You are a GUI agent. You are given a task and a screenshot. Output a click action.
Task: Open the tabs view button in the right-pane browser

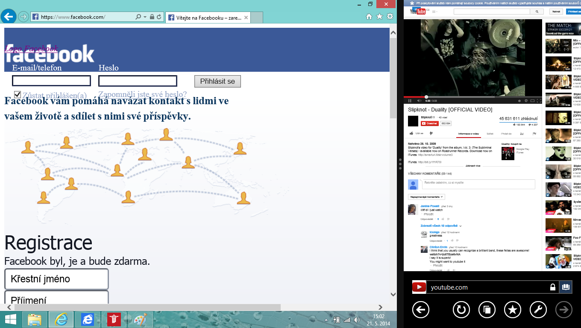coord(487,310)
